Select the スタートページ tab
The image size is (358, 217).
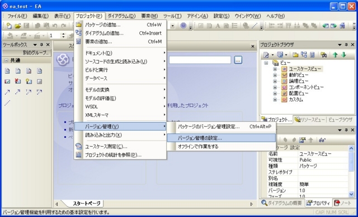[x=86, y=204]
